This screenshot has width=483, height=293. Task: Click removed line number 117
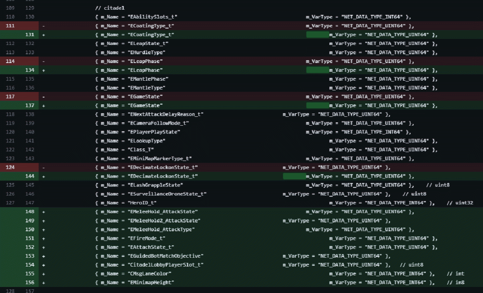tap(10, 96)
